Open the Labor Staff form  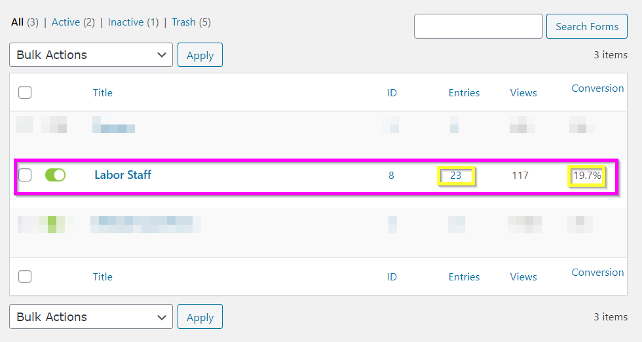tap(123, 175)
